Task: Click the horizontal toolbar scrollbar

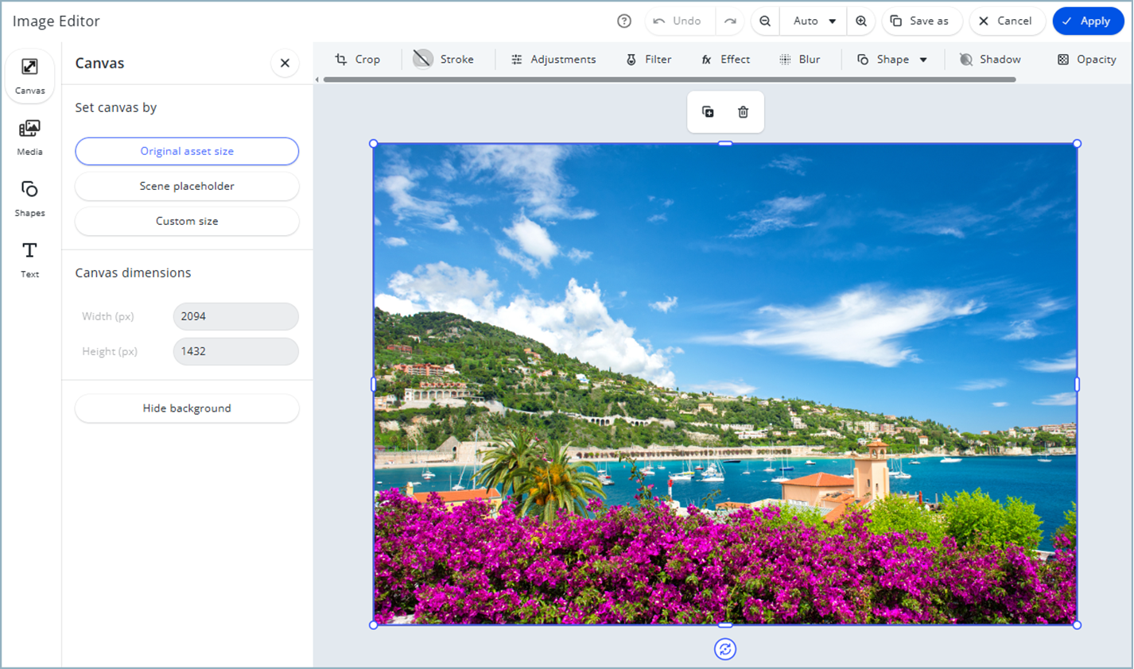Action: click(669, 79)
